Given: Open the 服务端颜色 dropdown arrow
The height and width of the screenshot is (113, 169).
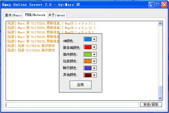Looking at the screenshot, I should tap(94, 47).
